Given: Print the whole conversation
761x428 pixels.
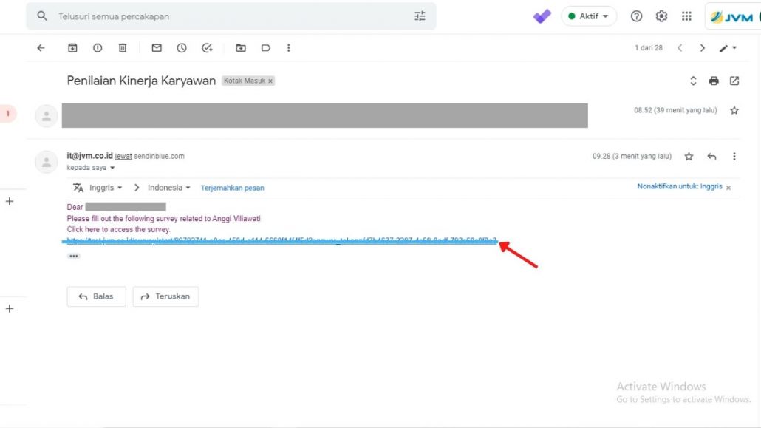Looking at the screenshot, I should click(x=714, y=81).
